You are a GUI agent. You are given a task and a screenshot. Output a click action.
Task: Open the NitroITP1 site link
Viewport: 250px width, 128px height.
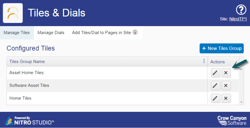[x=238, y=19]
